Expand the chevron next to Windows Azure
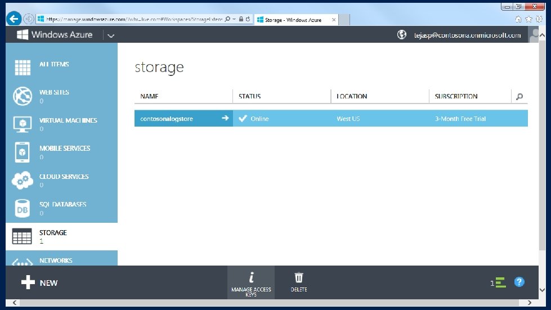This screenshot has height=310, width=551. click(x=111, y=35)
